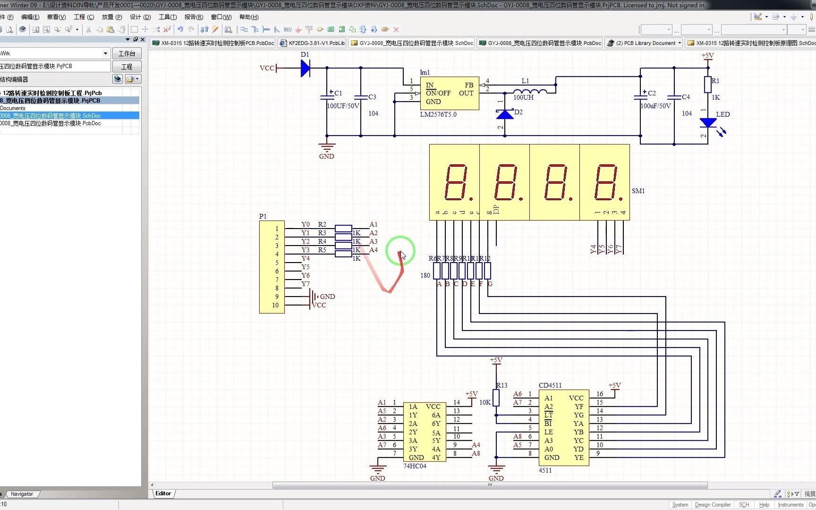This screenshot has width=816, height=510.
Task: Click the Undo arrow icon
Action: 180,29
